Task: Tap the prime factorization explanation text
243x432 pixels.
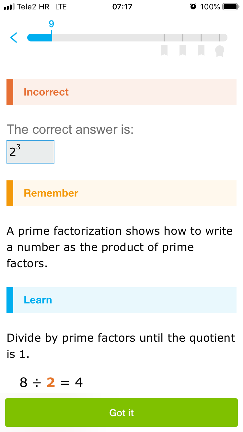Action: (120, 247)
